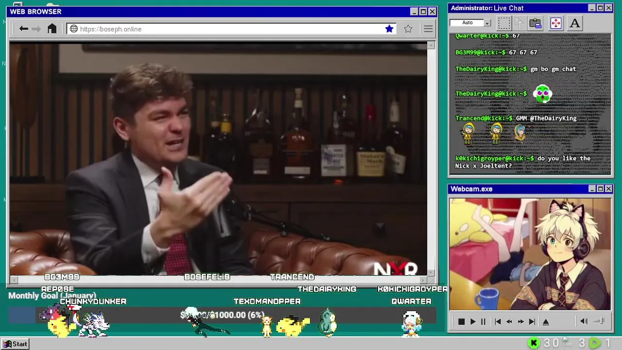Image resolution: width=622 pixels, height=350 pixels.
Task: Go back using the browser back arrow
Action: pos(23,29)
